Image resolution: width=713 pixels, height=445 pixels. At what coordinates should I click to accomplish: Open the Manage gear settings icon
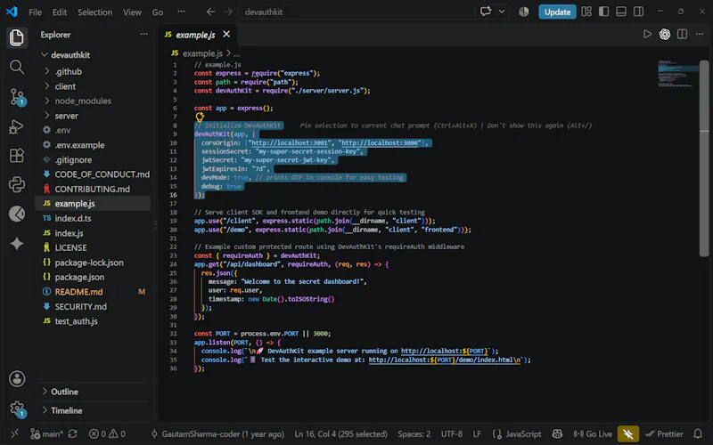[x=17, y=409]
